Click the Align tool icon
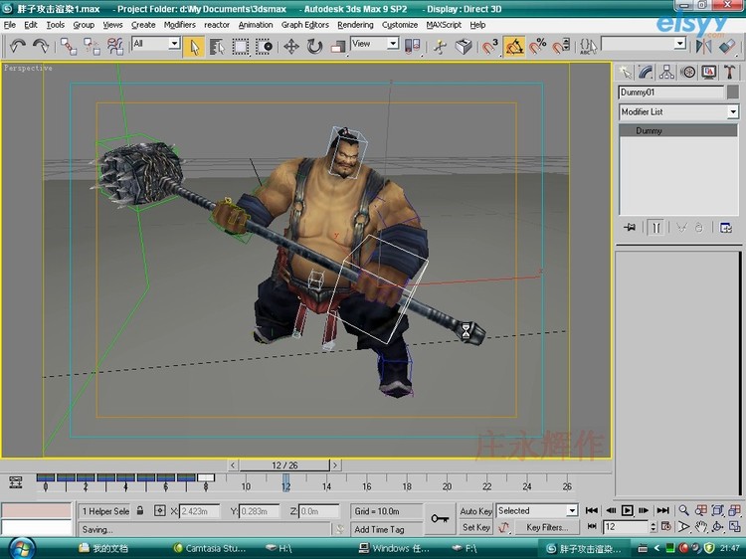746x559 pixels. [727, 47]
